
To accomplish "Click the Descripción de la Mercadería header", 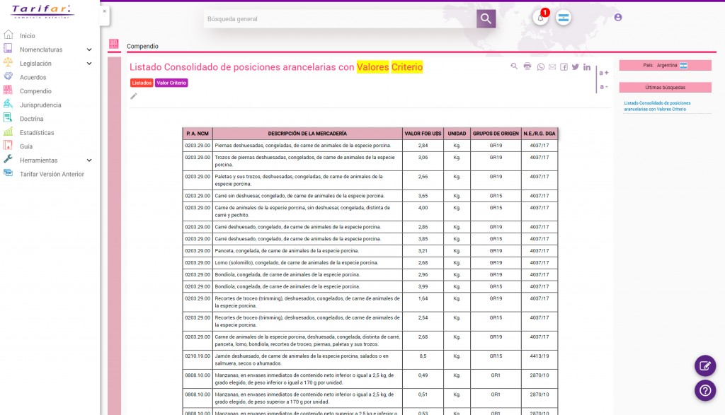I will coord(307,134).
